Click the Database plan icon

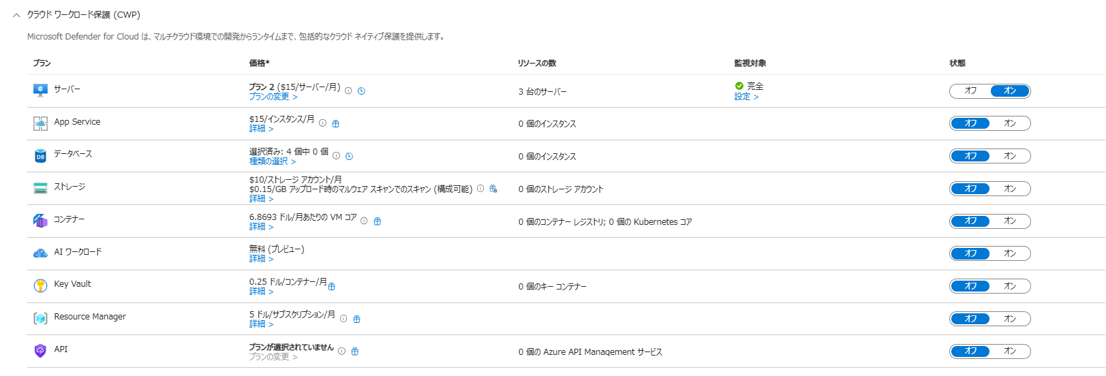40,156
